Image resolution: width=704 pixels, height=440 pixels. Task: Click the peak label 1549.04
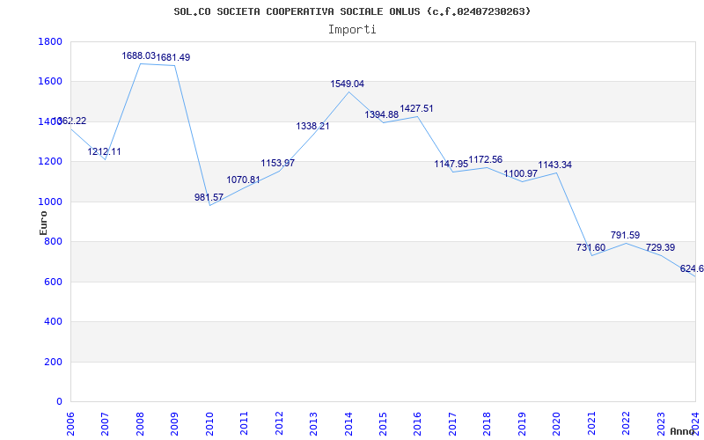348,84
